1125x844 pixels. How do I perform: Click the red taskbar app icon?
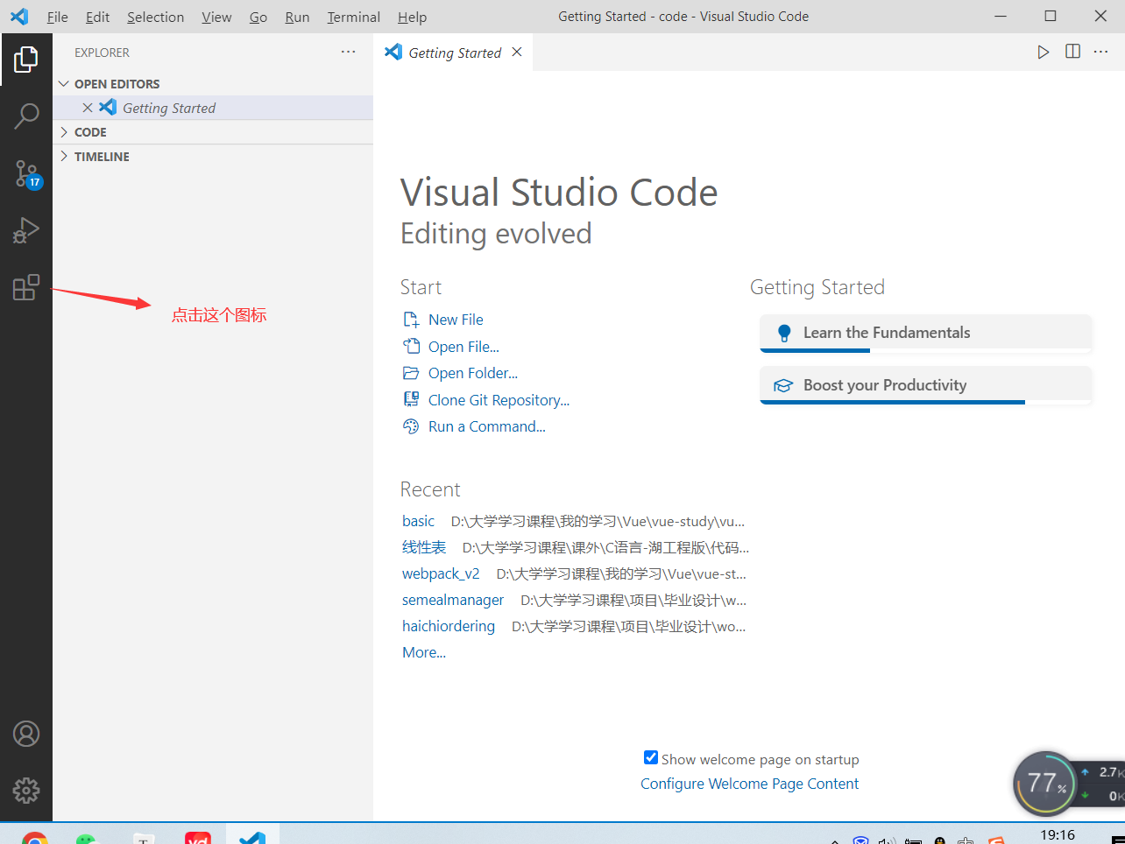coord(198,838)
